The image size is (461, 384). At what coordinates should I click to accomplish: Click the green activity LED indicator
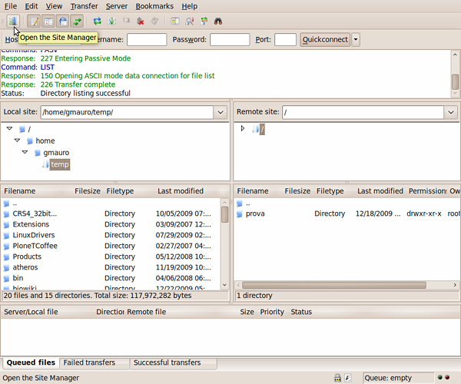tap(439, 377)
